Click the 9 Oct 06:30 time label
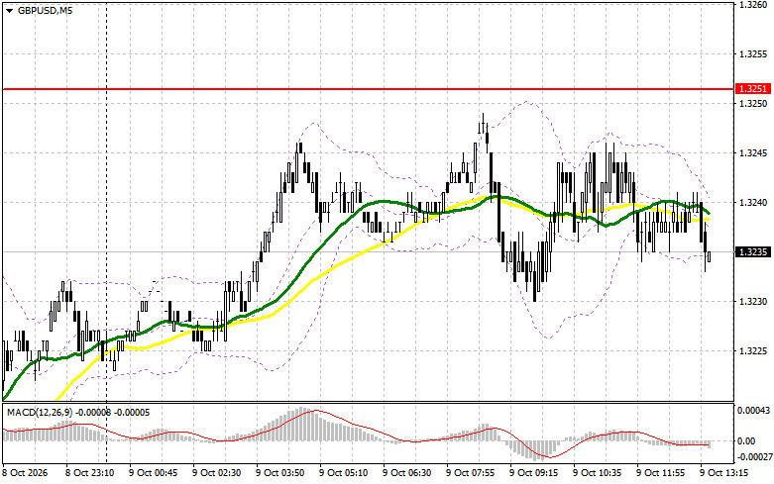This screenshot has width=774, height=484. (x=407, y=473)
